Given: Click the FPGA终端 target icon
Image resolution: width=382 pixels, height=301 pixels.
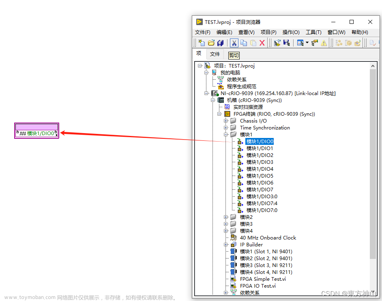Looking at the screenshot, I should tap(227, 114).
